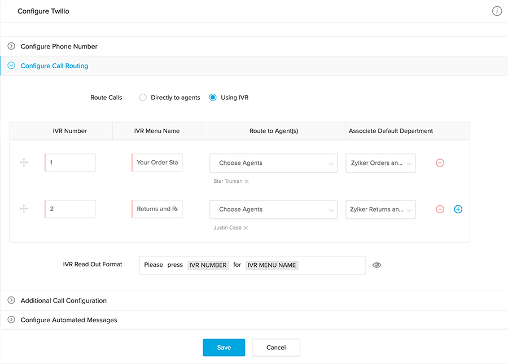The image size is (508, 364).
Task: Expand Configure Automated Messages section
Action: (11, 320)
